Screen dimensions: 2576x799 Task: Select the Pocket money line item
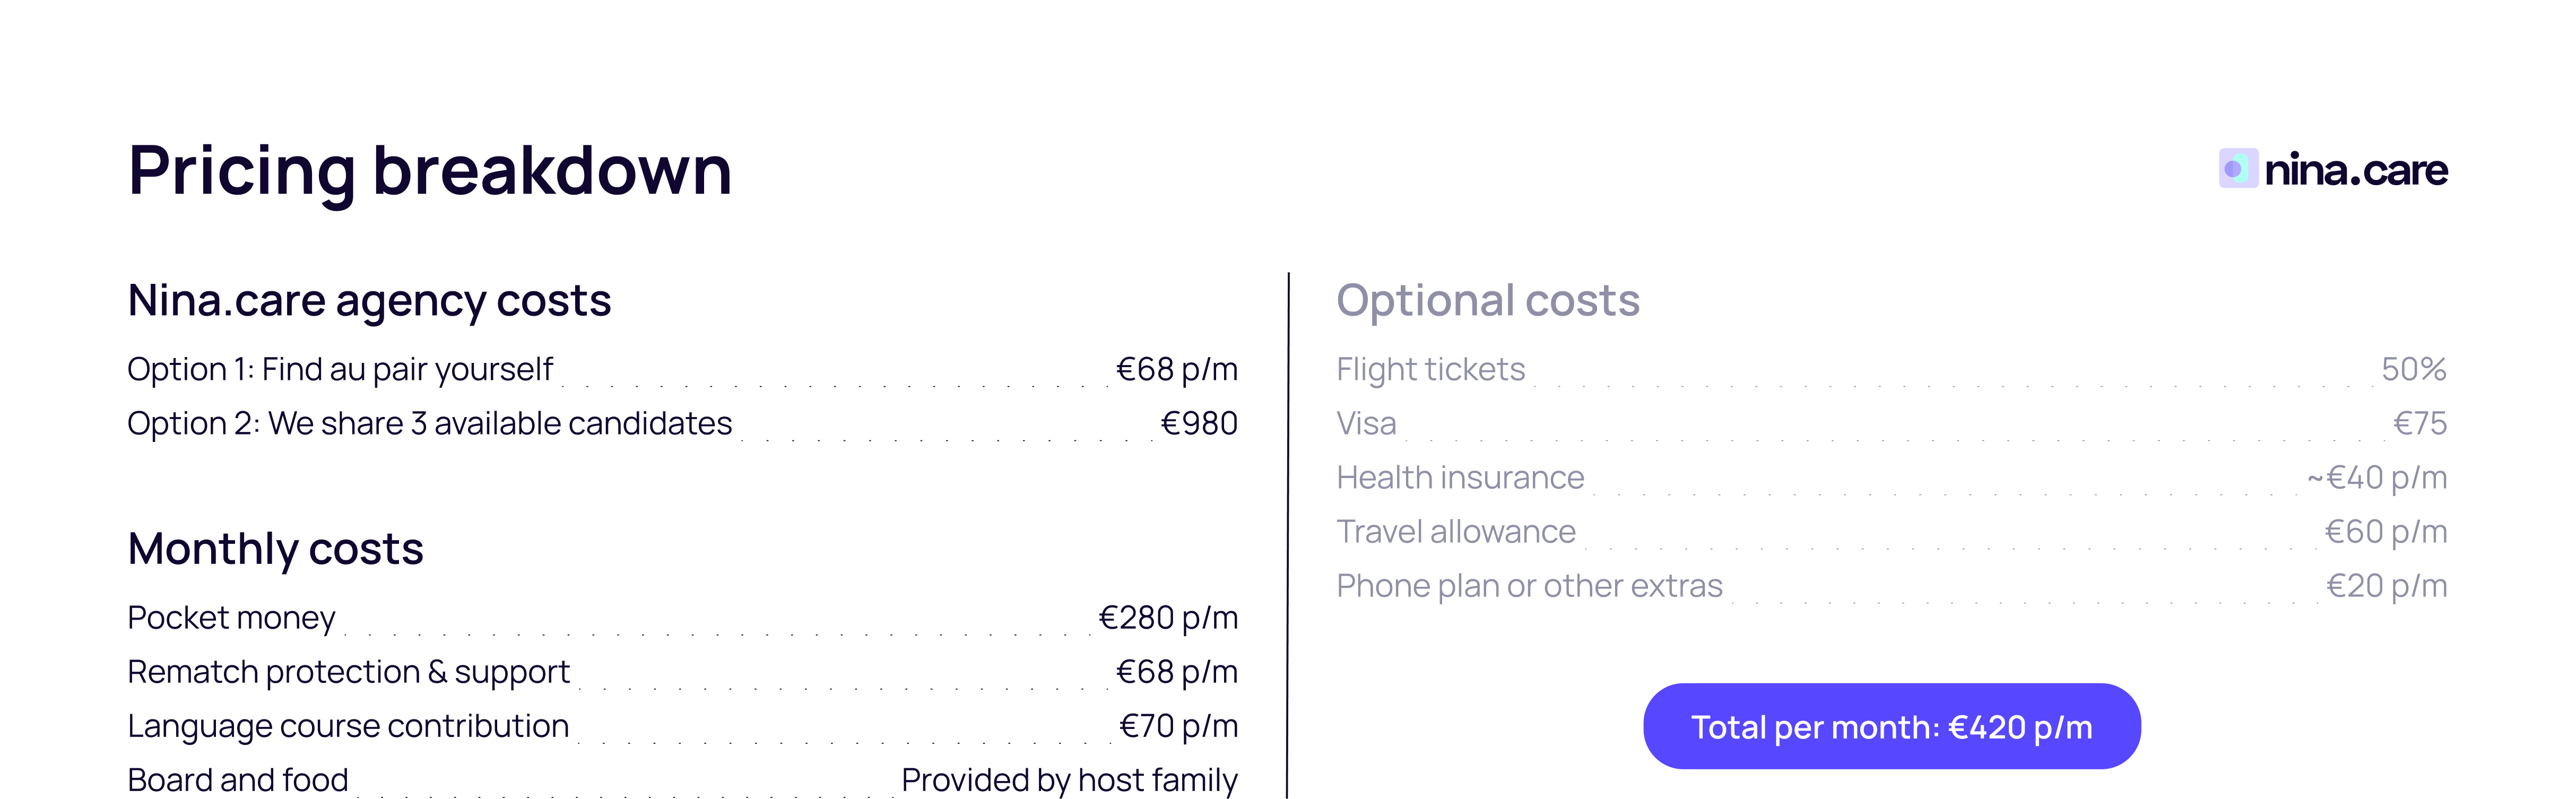coord(231,618)
